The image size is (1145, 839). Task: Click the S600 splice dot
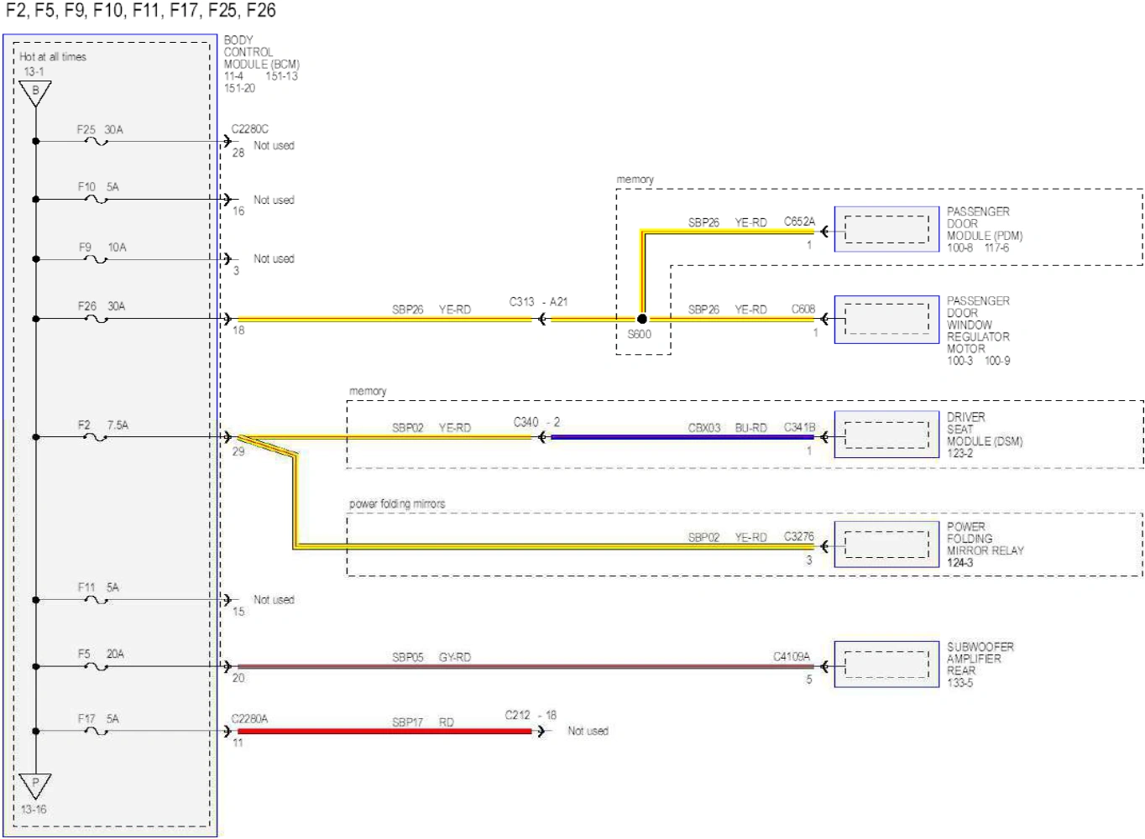pyautogui.click(x=642, y=319)
